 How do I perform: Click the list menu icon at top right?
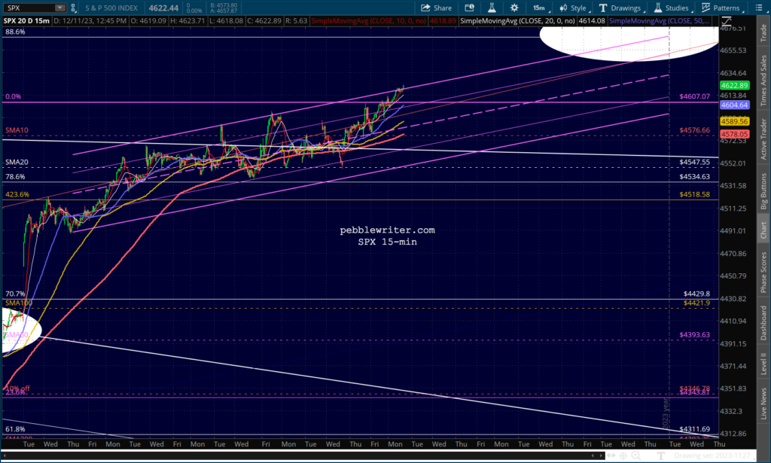pyautogui.click(x=759, y=8)
